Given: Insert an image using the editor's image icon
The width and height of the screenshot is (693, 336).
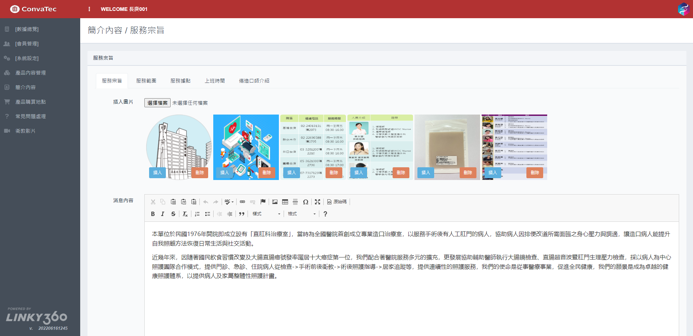Looking at the screenshot, I should [275, 202].
